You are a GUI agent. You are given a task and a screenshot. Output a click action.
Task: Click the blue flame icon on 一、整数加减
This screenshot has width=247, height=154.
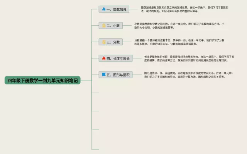[103, 9]
